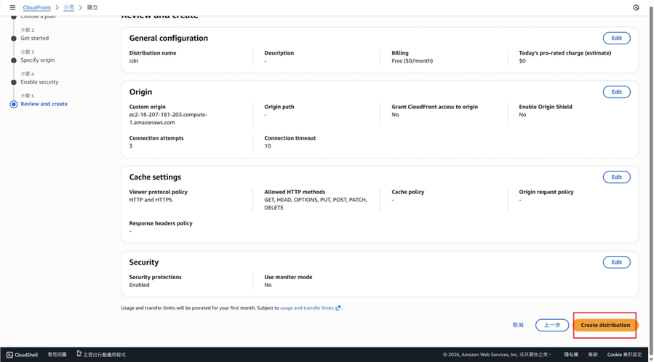Viewport: 654px width, 362px height.
Task: Click the 分佈 breadcrumb link
Action: click(68, 7)
